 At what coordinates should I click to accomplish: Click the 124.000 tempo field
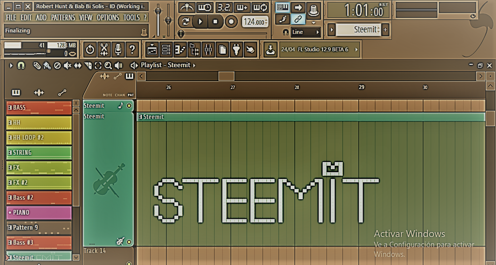255,22
